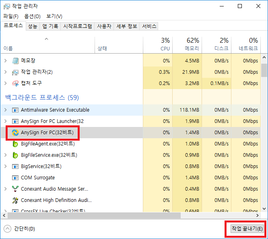Select the COM Surrogate row text
This screenshot has width=268, height=239.
38,178
